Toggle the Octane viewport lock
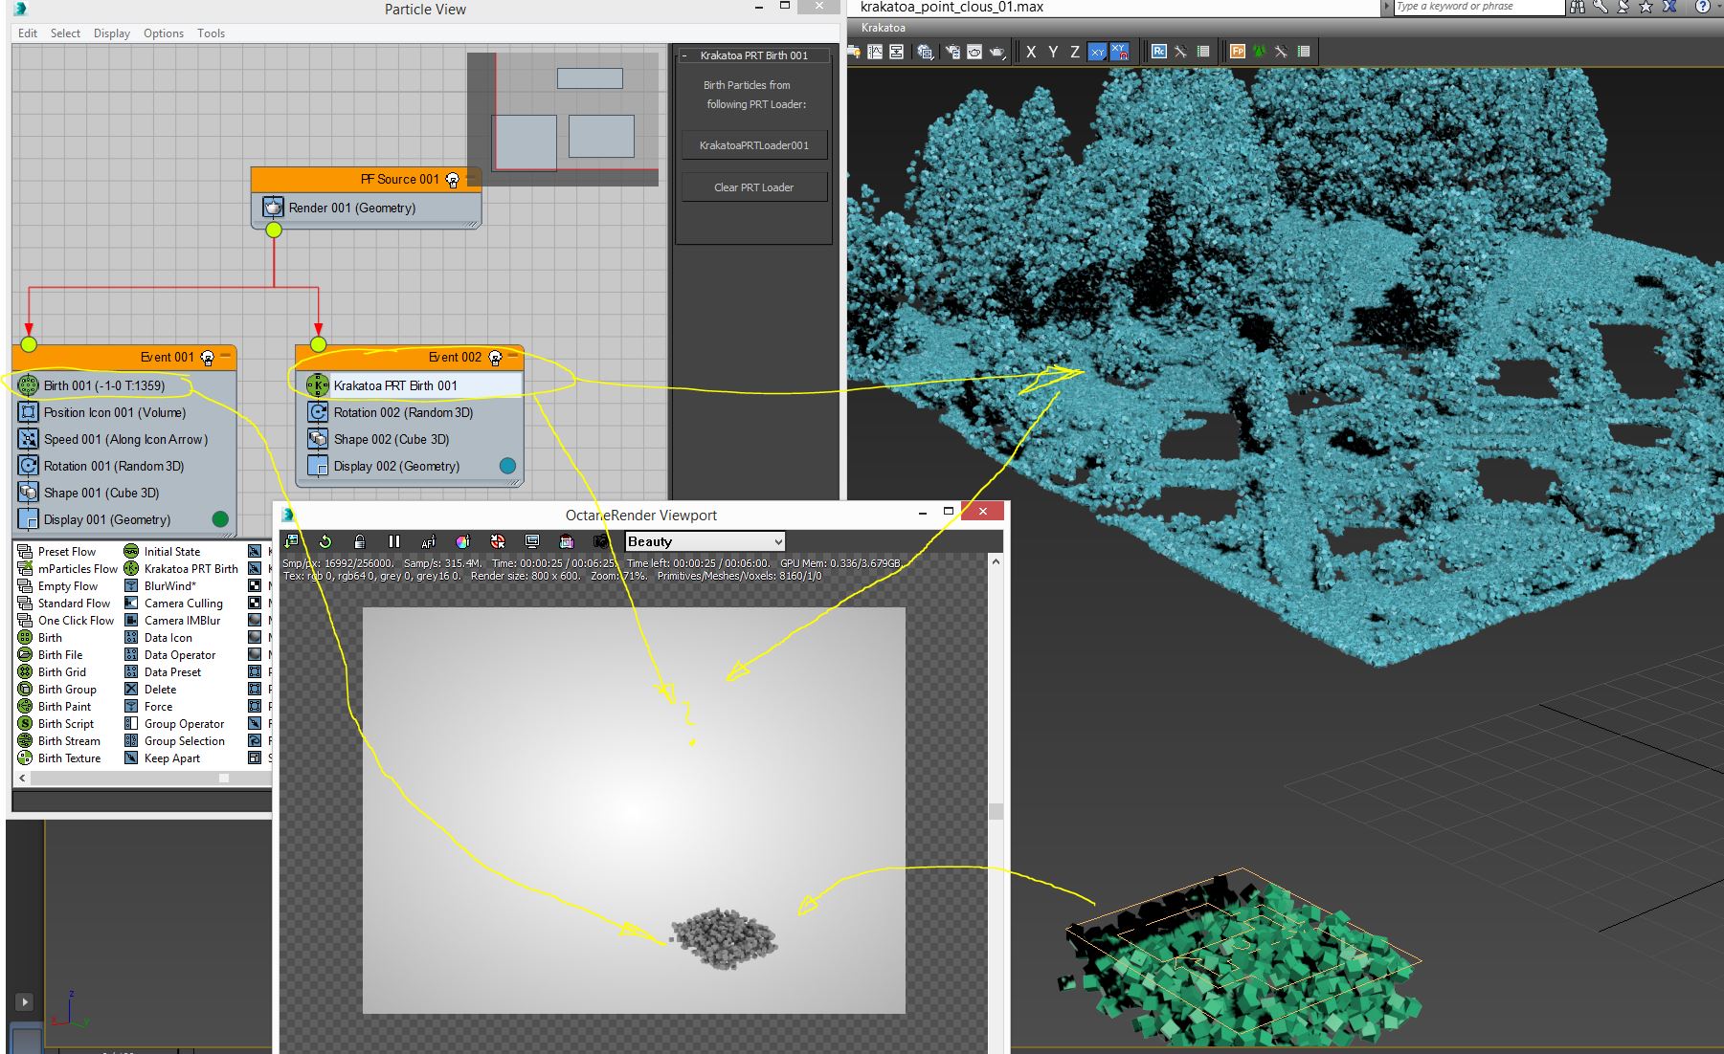This screenshot has height=1054, width=1724. click(359, 541)
